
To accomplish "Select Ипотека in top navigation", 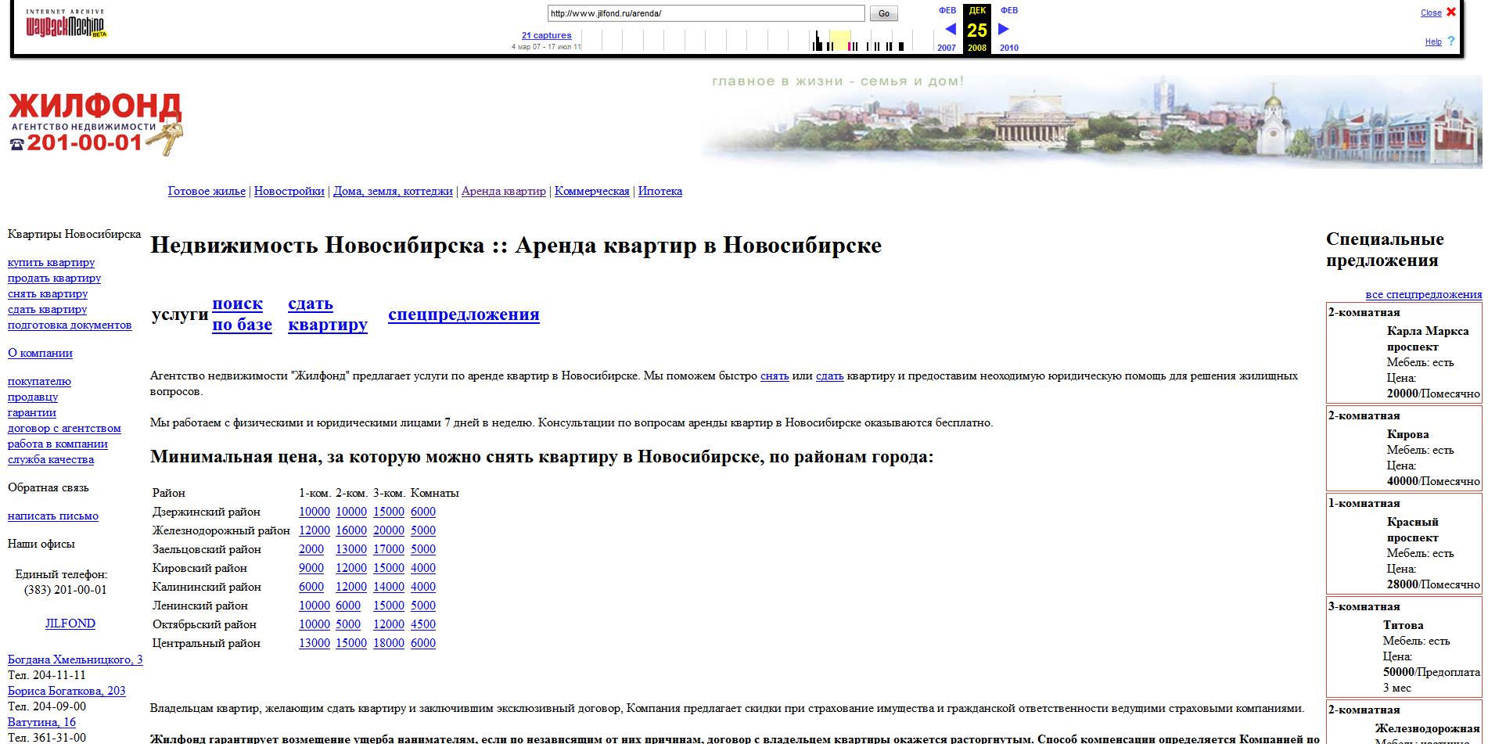I will tap(660, 191).
